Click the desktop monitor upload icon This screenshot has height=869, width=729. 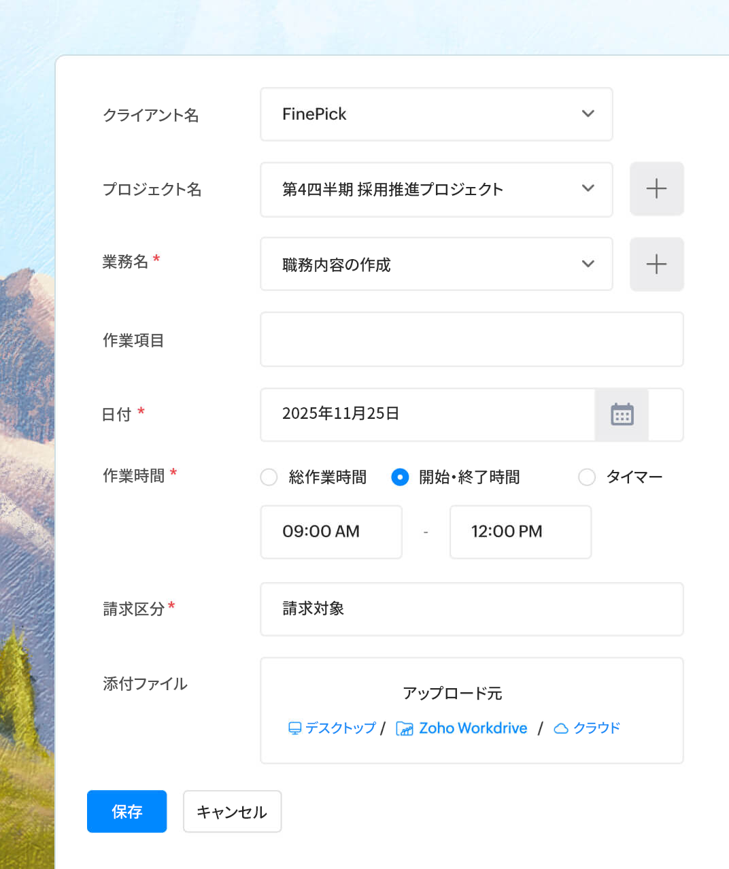(294, 728)
